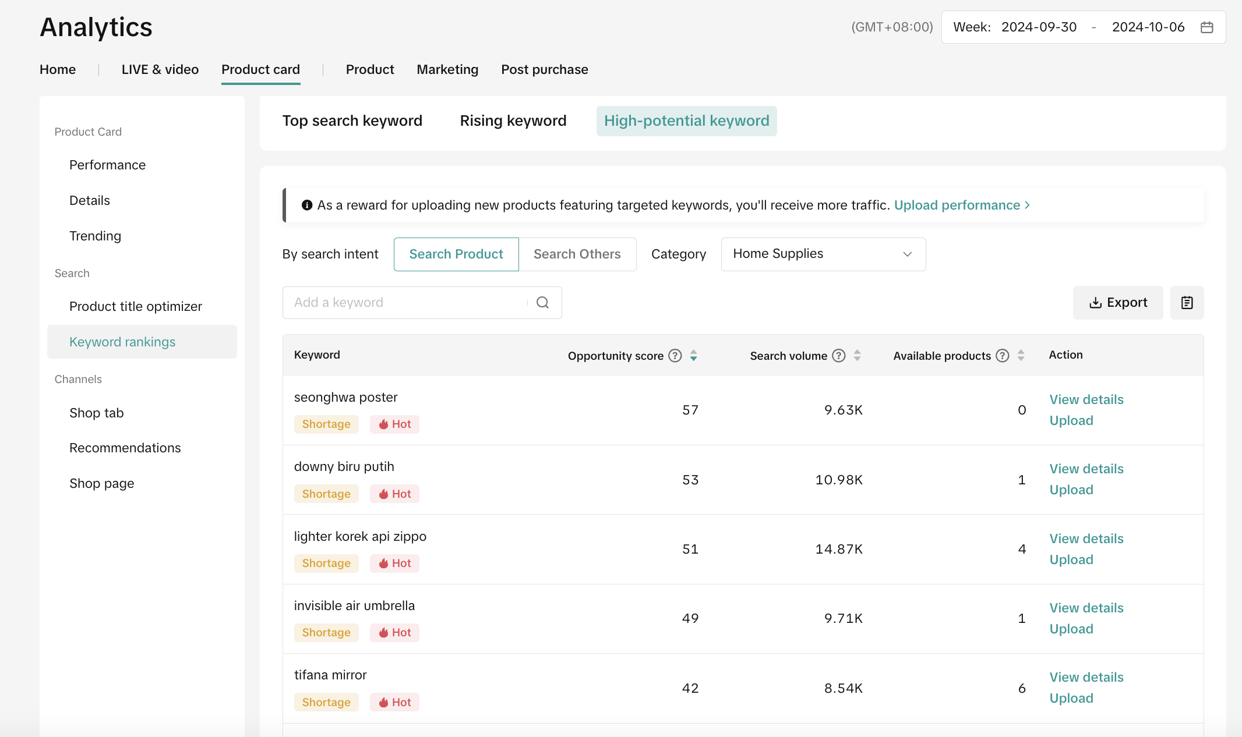Viewport: 1242px width, 737px height.
Task: View details for seonghwa poster
Action: click(1086, 400)
